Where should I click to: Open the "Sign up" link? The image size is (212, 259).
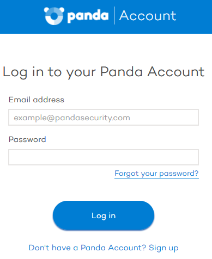click(163, 248)
